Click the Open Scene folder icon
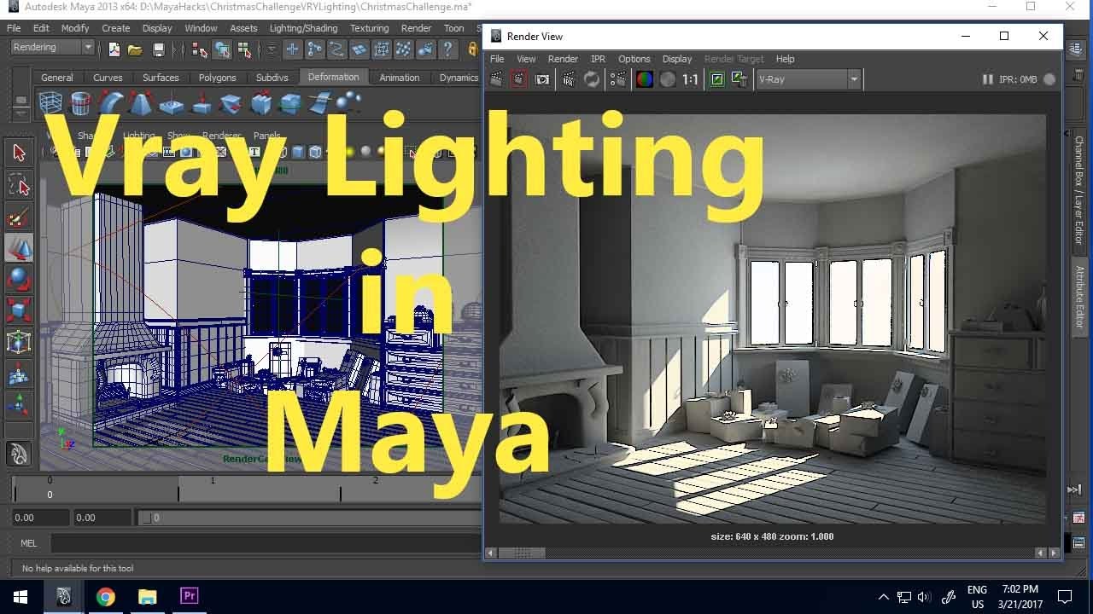 click(135, 49)
